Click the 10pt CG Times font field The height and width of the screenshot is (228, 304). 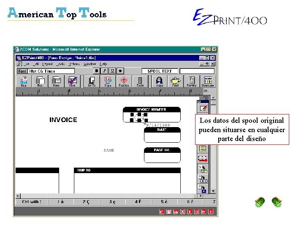[51, 71]
